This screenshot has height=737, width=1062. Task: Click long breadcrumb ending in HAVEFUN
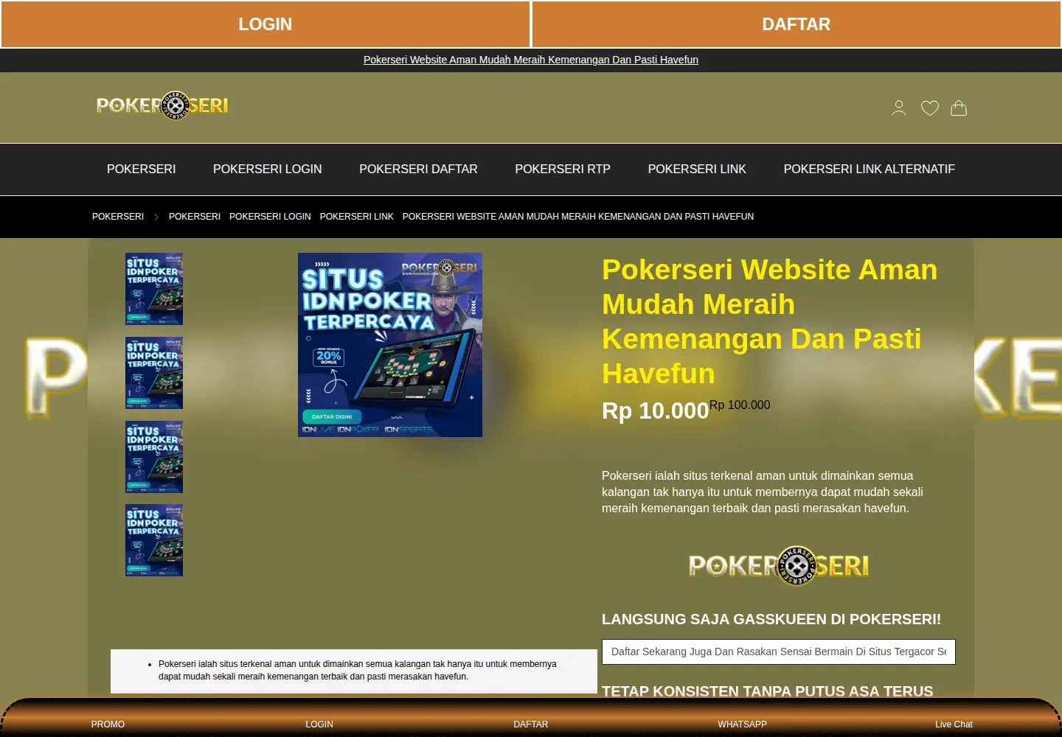[x=578, y=217]
